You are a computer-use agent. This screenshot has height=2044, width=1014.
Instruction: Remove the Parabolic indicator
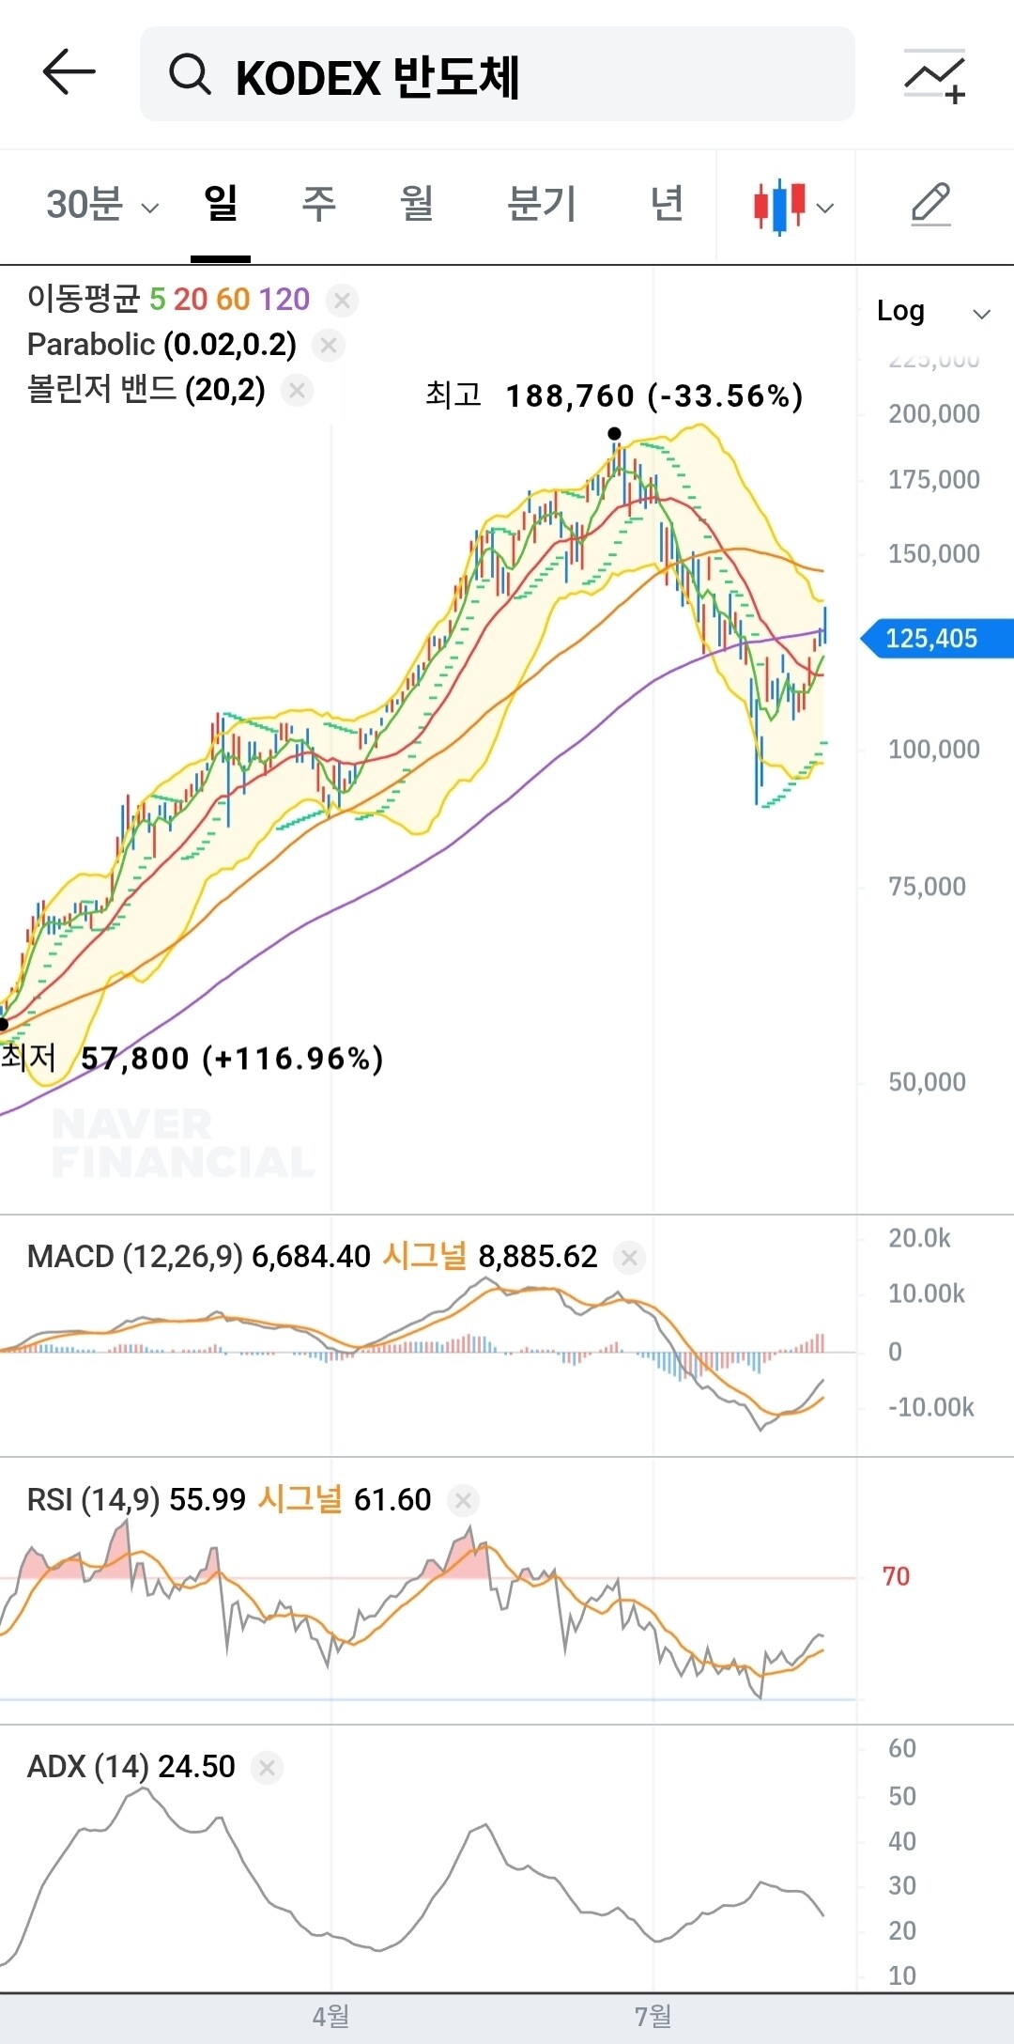tap(329, 346)
